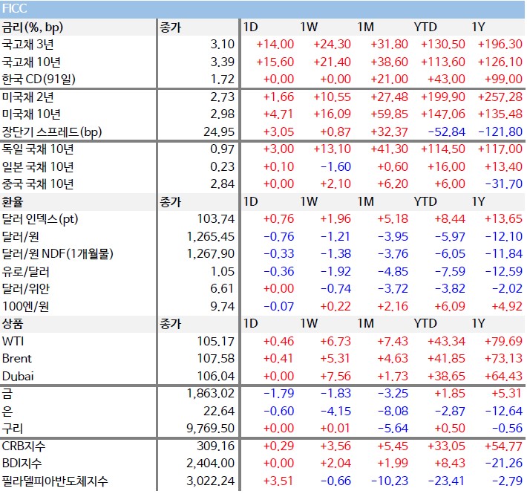The width and height of the screenshot is (527, 494).
Task: Select the 은 row label
Action: click(7, 412)
